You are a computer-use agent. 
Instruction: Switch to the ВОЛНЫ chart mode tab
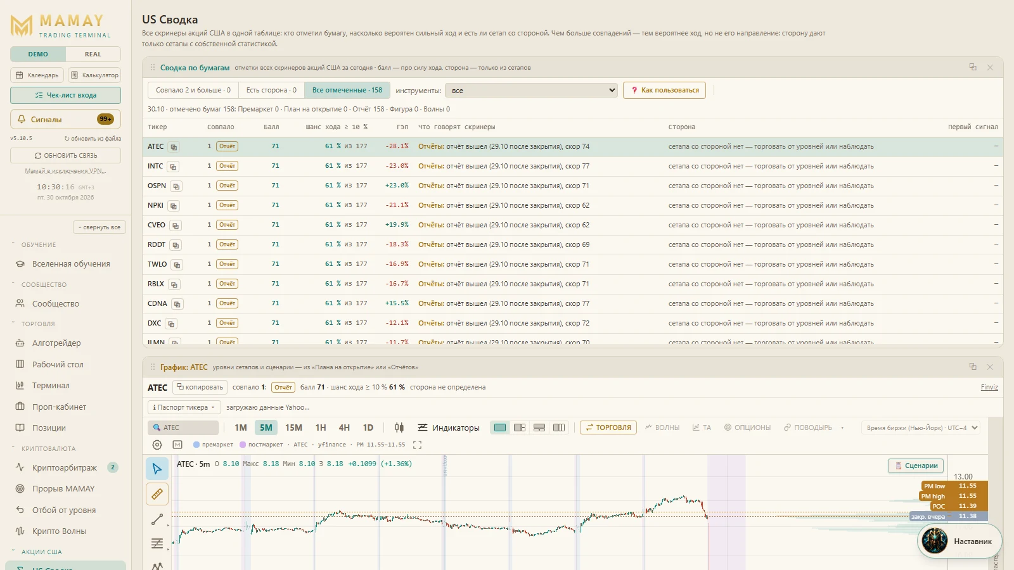[x=662, y=427]
